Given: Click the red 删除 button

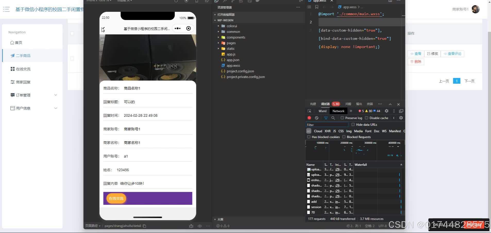Looking at the screenshot, I should pos(416,62).
